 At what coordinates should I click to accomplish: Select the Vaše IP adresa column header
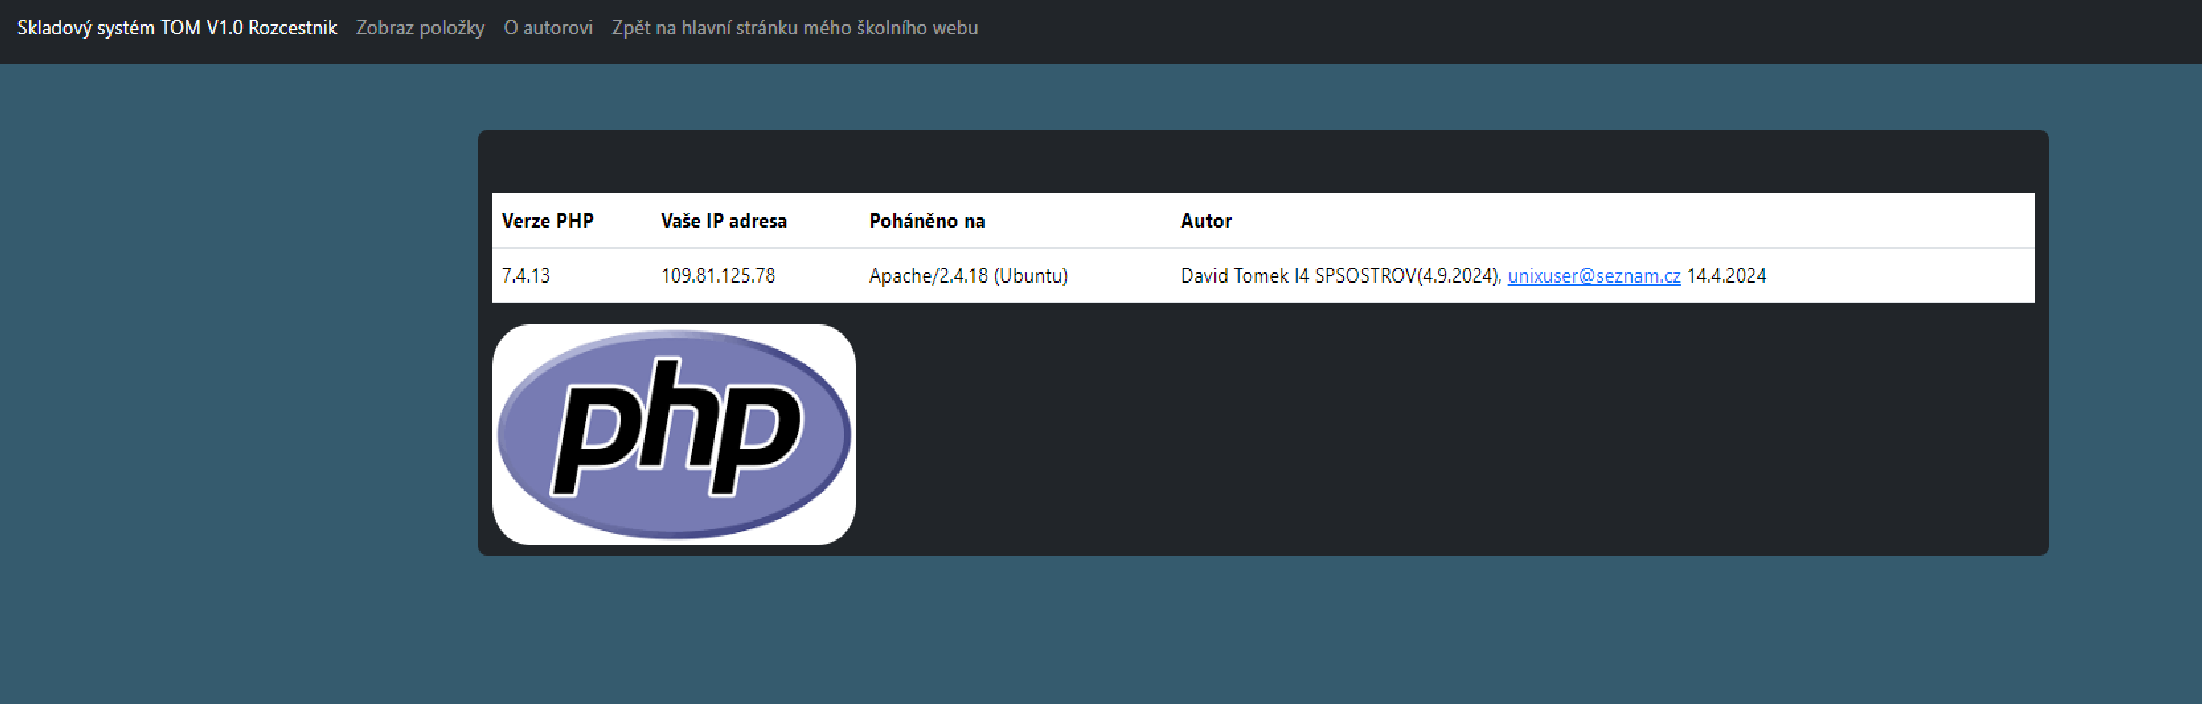click(x=723, y=221)
